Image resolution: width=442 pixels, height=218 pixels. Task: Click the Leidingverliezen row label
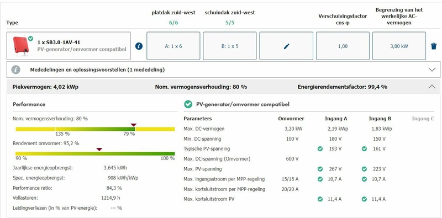pyautogui.click(x=55, y=208)
